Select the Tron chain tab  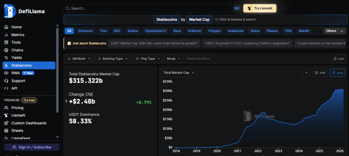tap(103, 31)
